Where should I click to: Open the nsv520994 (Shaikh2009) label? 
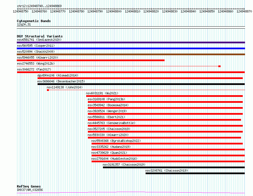coord(36,52)
